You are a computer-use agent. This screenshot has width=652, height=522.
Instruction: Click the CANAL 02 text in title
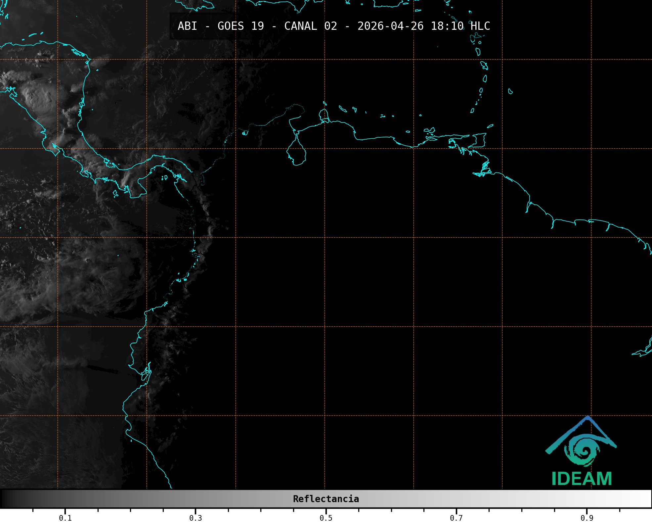click(x=310, y=26)
